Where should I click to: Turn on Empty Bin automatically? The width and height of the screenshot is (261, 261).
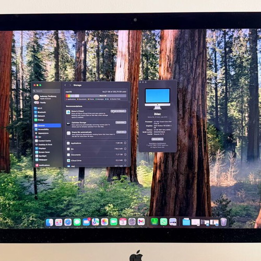point(121,132)
